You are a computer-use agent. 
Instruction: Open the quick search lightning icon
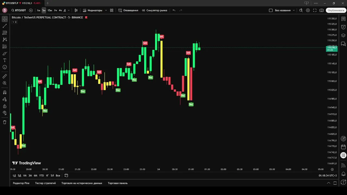[301, 10]
